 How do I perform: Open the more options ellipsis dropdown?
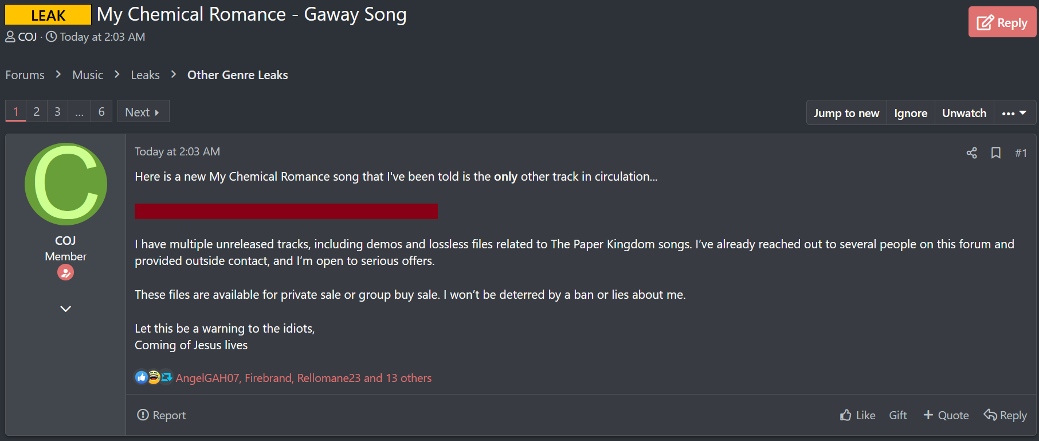point(1014,113)
